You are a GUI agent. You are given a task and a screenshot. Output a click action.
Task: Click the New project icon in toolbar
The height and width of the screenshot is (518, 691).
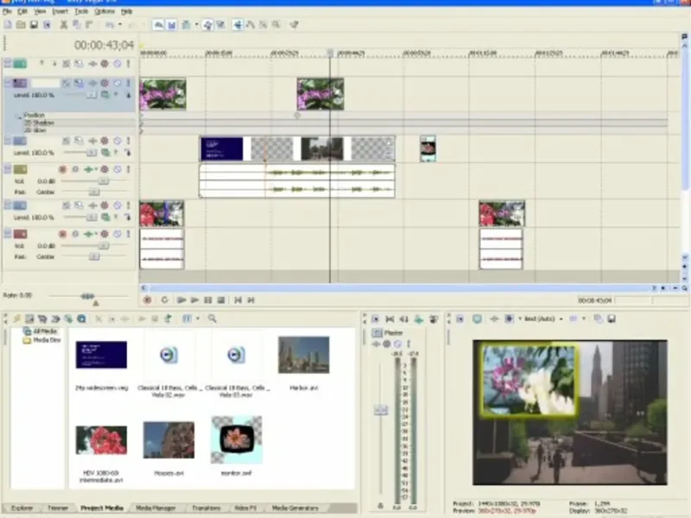(x=8, y=25)
